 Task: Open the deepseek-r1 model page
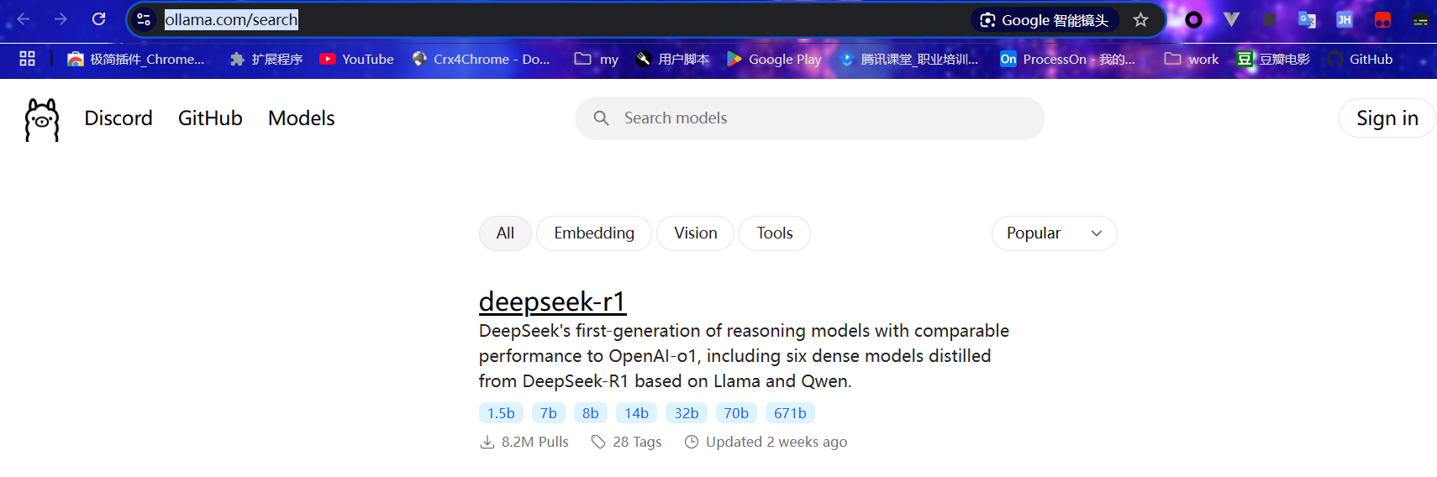pyautogui.click(x=552, y=301)
